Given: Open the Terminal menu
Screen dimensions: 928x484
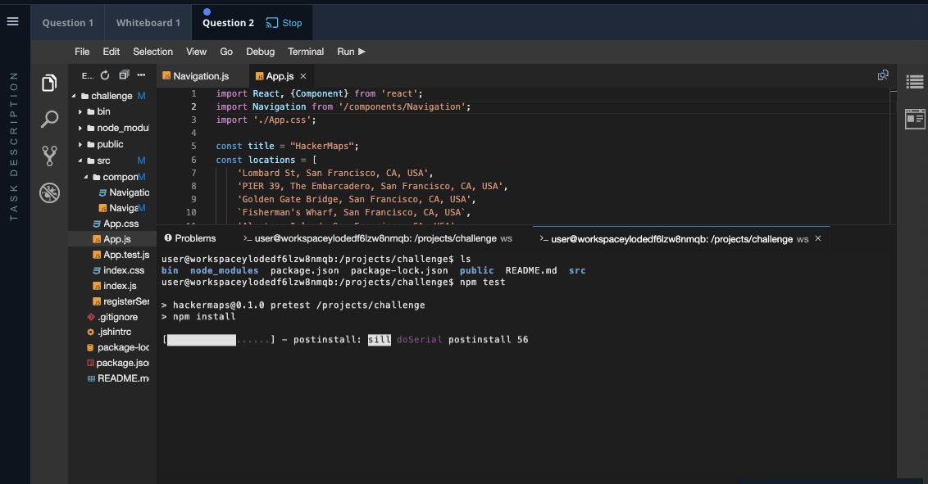Looking at the screenshot, I should (x=306, y=52).
